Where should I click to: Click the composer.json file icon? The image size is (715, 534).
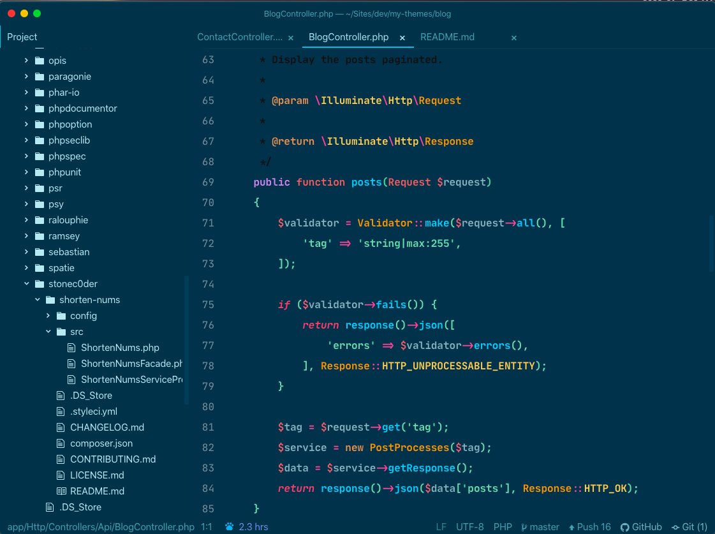click(60, 443)
